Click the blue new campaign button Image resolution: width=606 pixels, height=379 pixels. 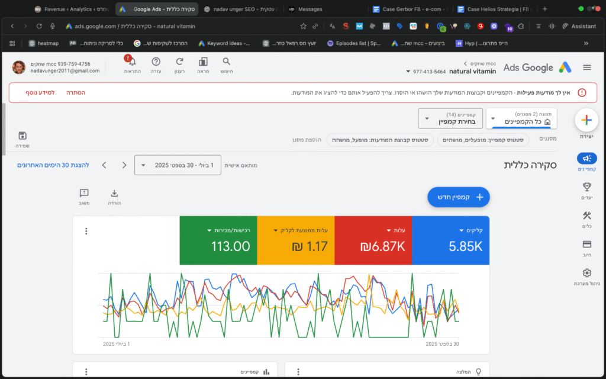(459, 197)
